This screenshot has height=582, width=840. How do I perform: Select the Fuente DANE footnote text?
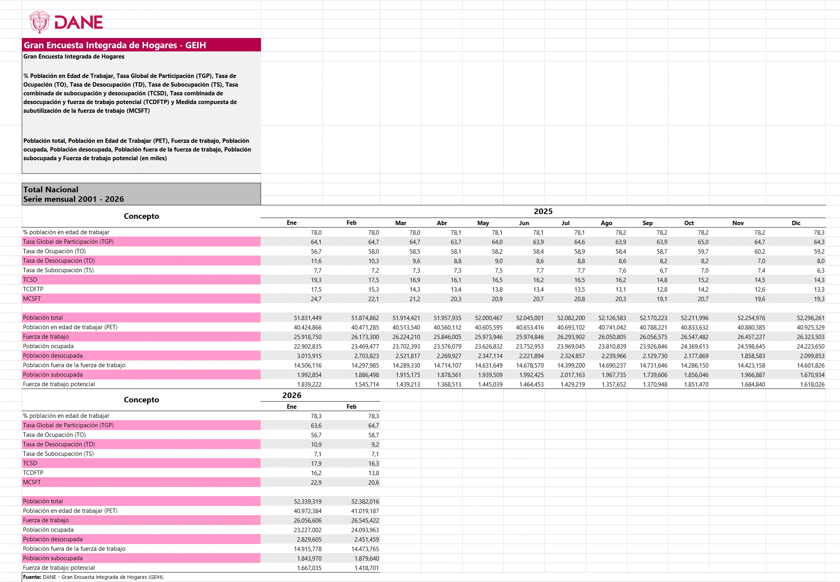(x=93, y=577)
